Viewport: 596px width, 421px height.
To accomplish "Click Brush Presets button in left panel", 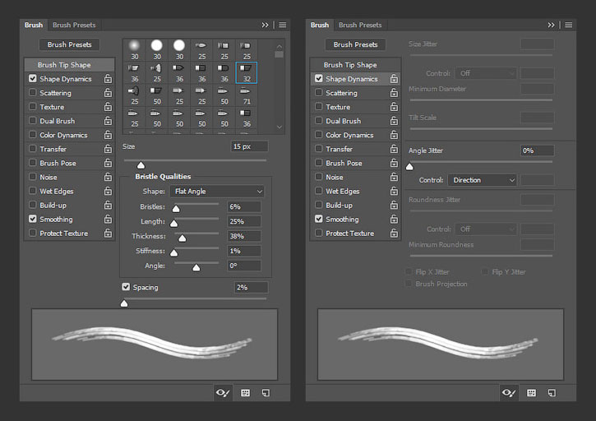I will [x=70, y=44].
